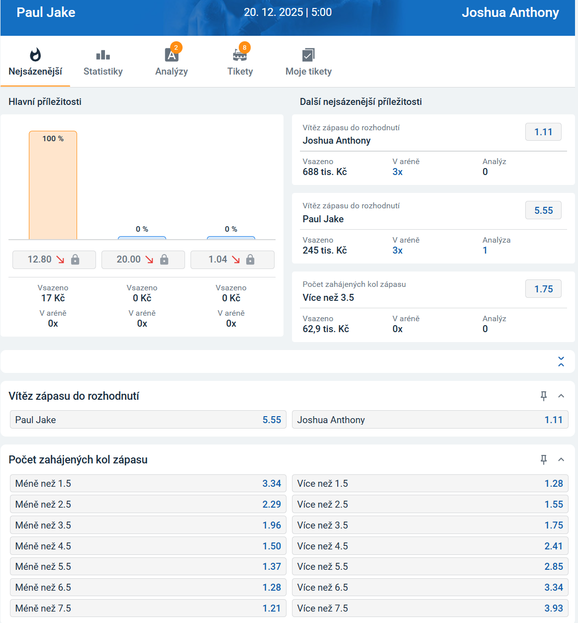The height and width of the screenshot is (623, 578).
Task: Switch to the Statistiky tab
Action: [103, 71]
